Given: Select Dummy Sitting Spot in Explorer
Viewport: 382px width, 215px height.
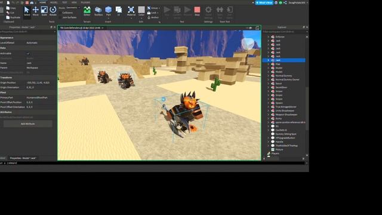Looking at the screenshot, I should [286, 134].
